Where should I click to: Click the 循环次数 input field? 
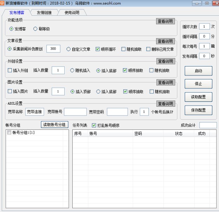point(204,27)
